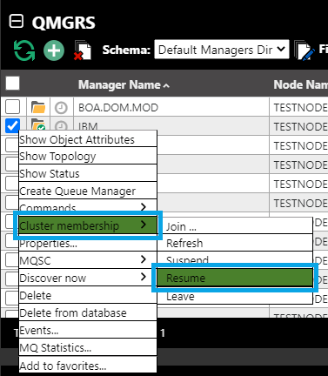328x376 pixels.
Task: Uncheck the IBM row checkbox
Action: tap(12, 125)
